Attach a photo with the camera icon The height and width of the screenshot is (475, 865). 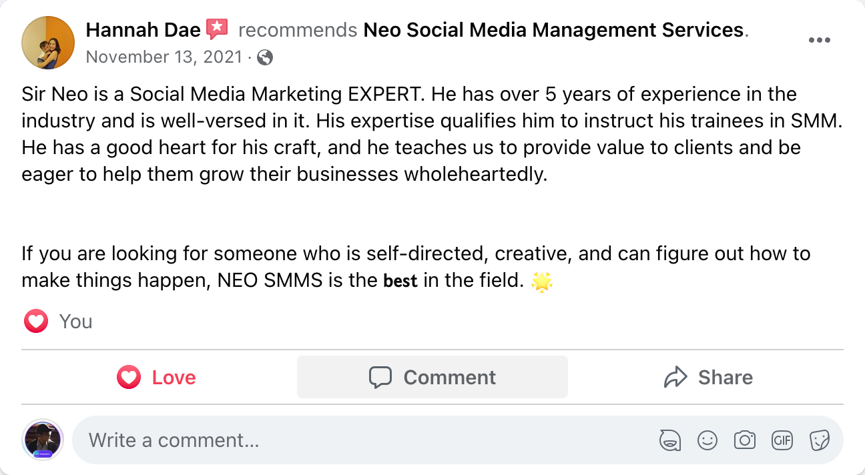pos(744,440)
